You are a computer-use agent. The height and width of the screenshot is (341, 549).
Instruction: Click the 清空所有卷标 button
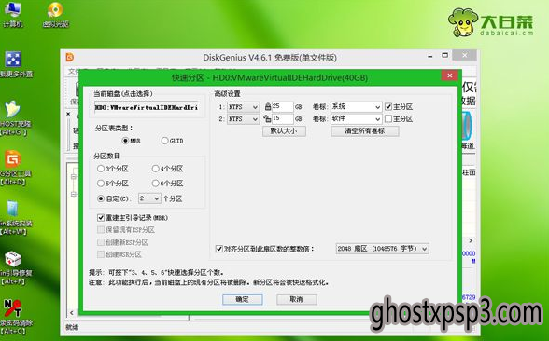(364, 131)
